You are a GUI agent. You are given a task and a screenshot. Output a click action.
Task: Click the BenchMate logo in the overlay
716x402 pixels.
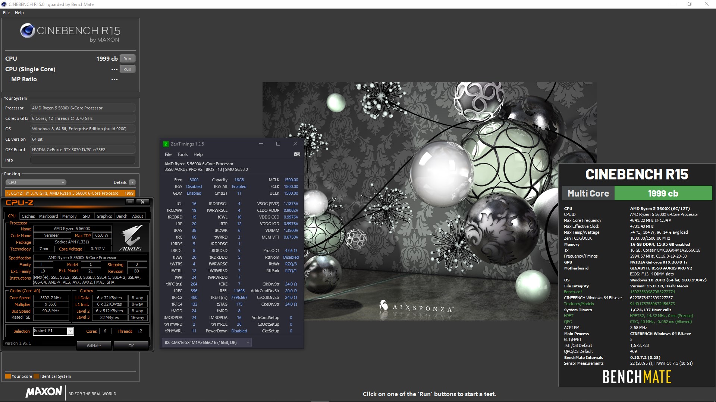[x=637, y=377]
